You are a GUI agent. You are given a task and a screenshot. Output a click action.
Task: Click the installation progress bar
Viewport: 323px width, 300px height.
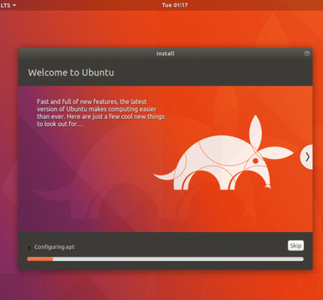click(165, 259)
